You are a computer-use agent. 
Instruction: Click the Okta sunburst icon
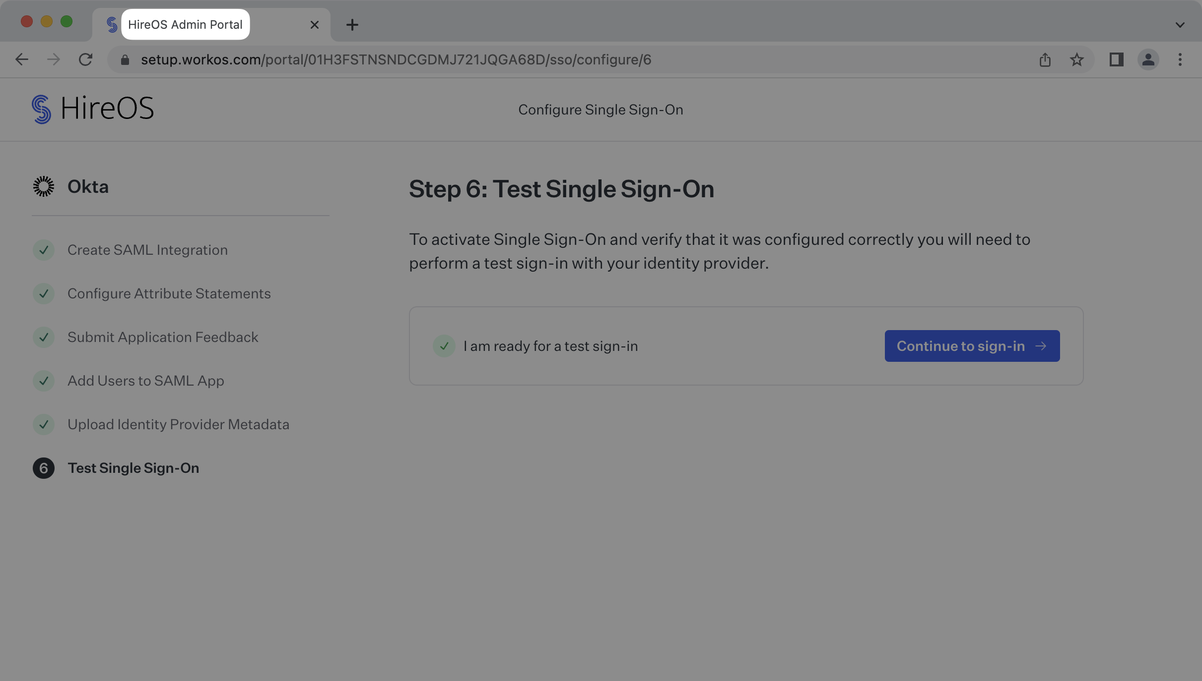pos(44,186)
